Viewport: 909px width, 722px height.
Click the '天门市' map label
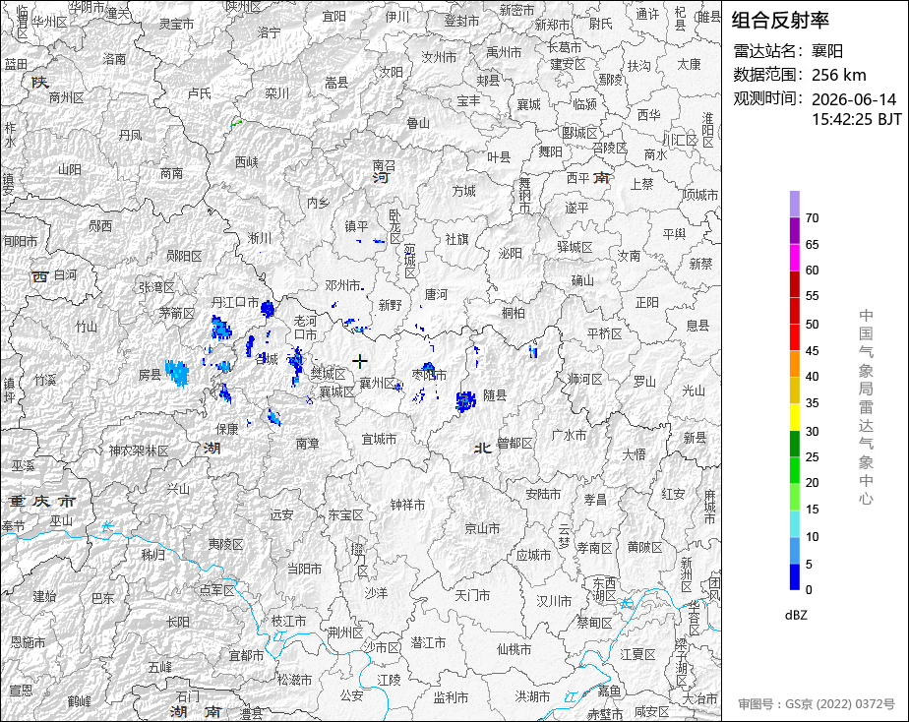[x=472, y=595]
